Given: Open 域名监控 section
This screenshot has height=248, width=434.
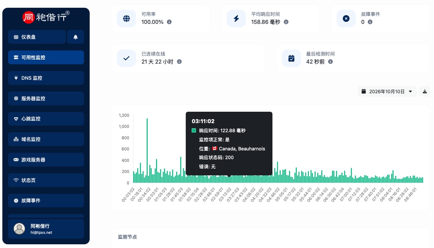Looking at the screenshot, I should pyautogui.click(x=46, y=139).
